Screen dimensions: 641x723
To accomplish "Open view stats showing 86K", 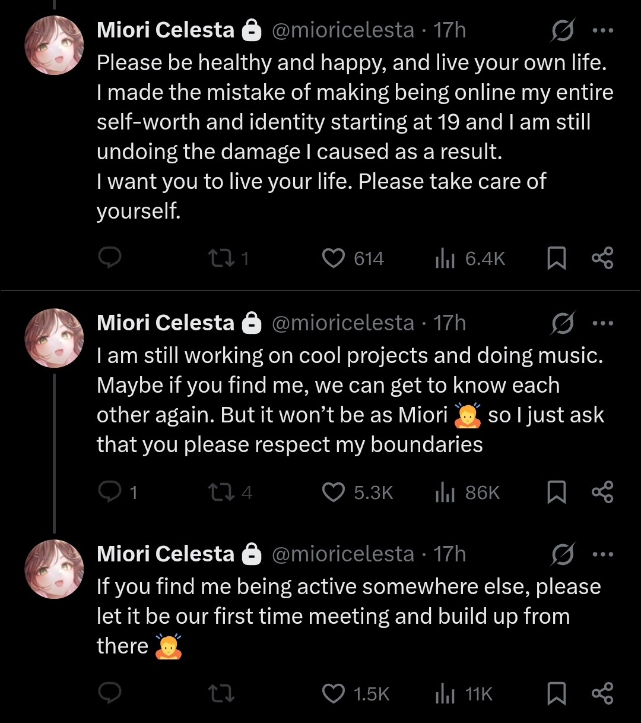I will tap(468, 492).
